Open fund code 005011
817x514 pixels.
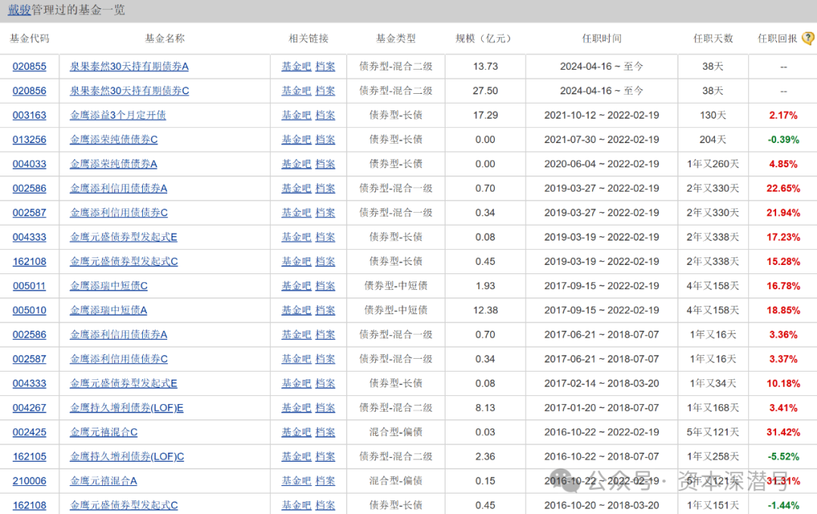coord(30,285)
